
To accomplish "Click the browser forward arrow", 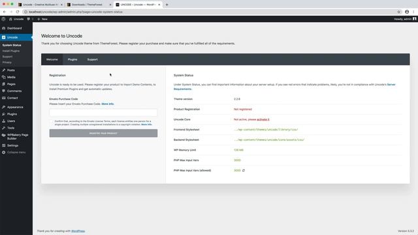I will [x=11, y=12].
